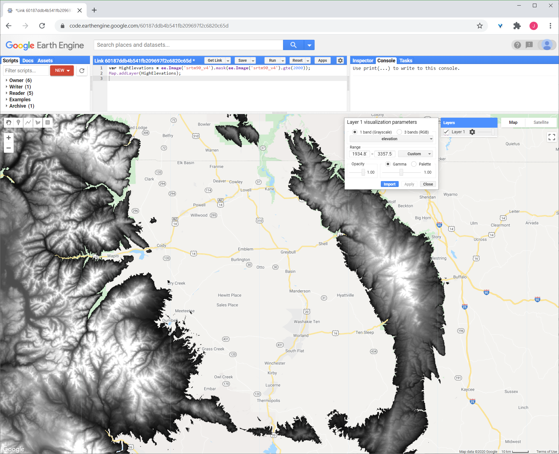559x454 pixels.
Task: Click the blue Y extension icon
Action: (500, 26)
